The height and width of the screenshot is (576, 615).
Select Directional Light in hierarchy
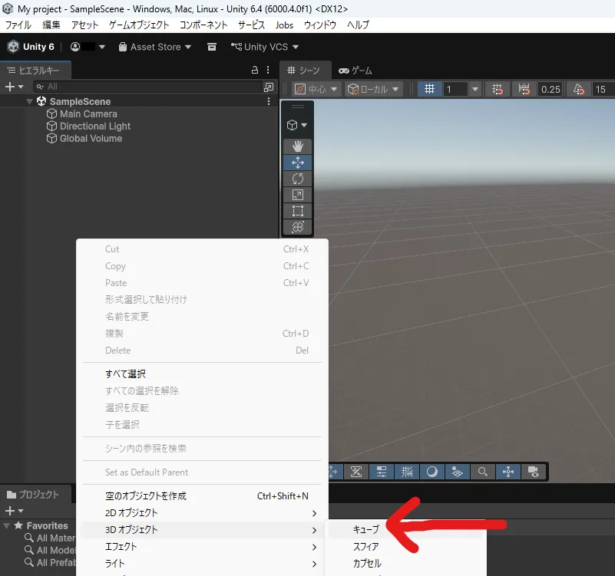tap(95, 127)
